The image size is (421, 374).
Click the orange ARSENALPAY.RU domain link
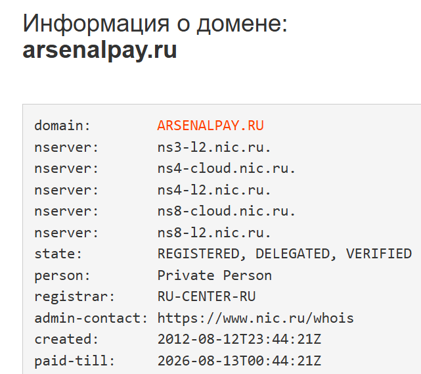pyautogui.click(x=210, y=126)
